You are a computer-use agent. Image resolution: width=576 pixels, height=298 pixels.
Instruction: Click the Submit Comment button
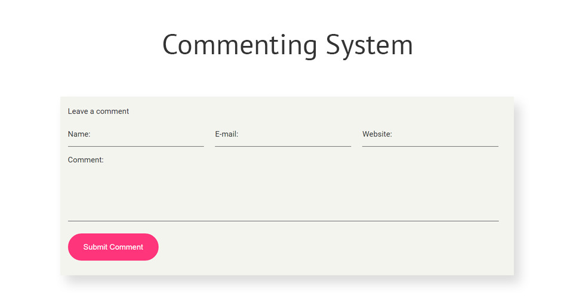113,247
